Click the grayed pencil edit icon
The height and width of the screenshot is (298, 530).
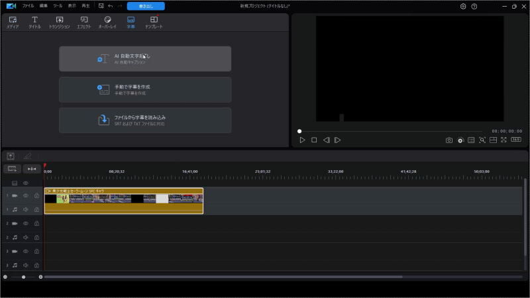point(27,156)
